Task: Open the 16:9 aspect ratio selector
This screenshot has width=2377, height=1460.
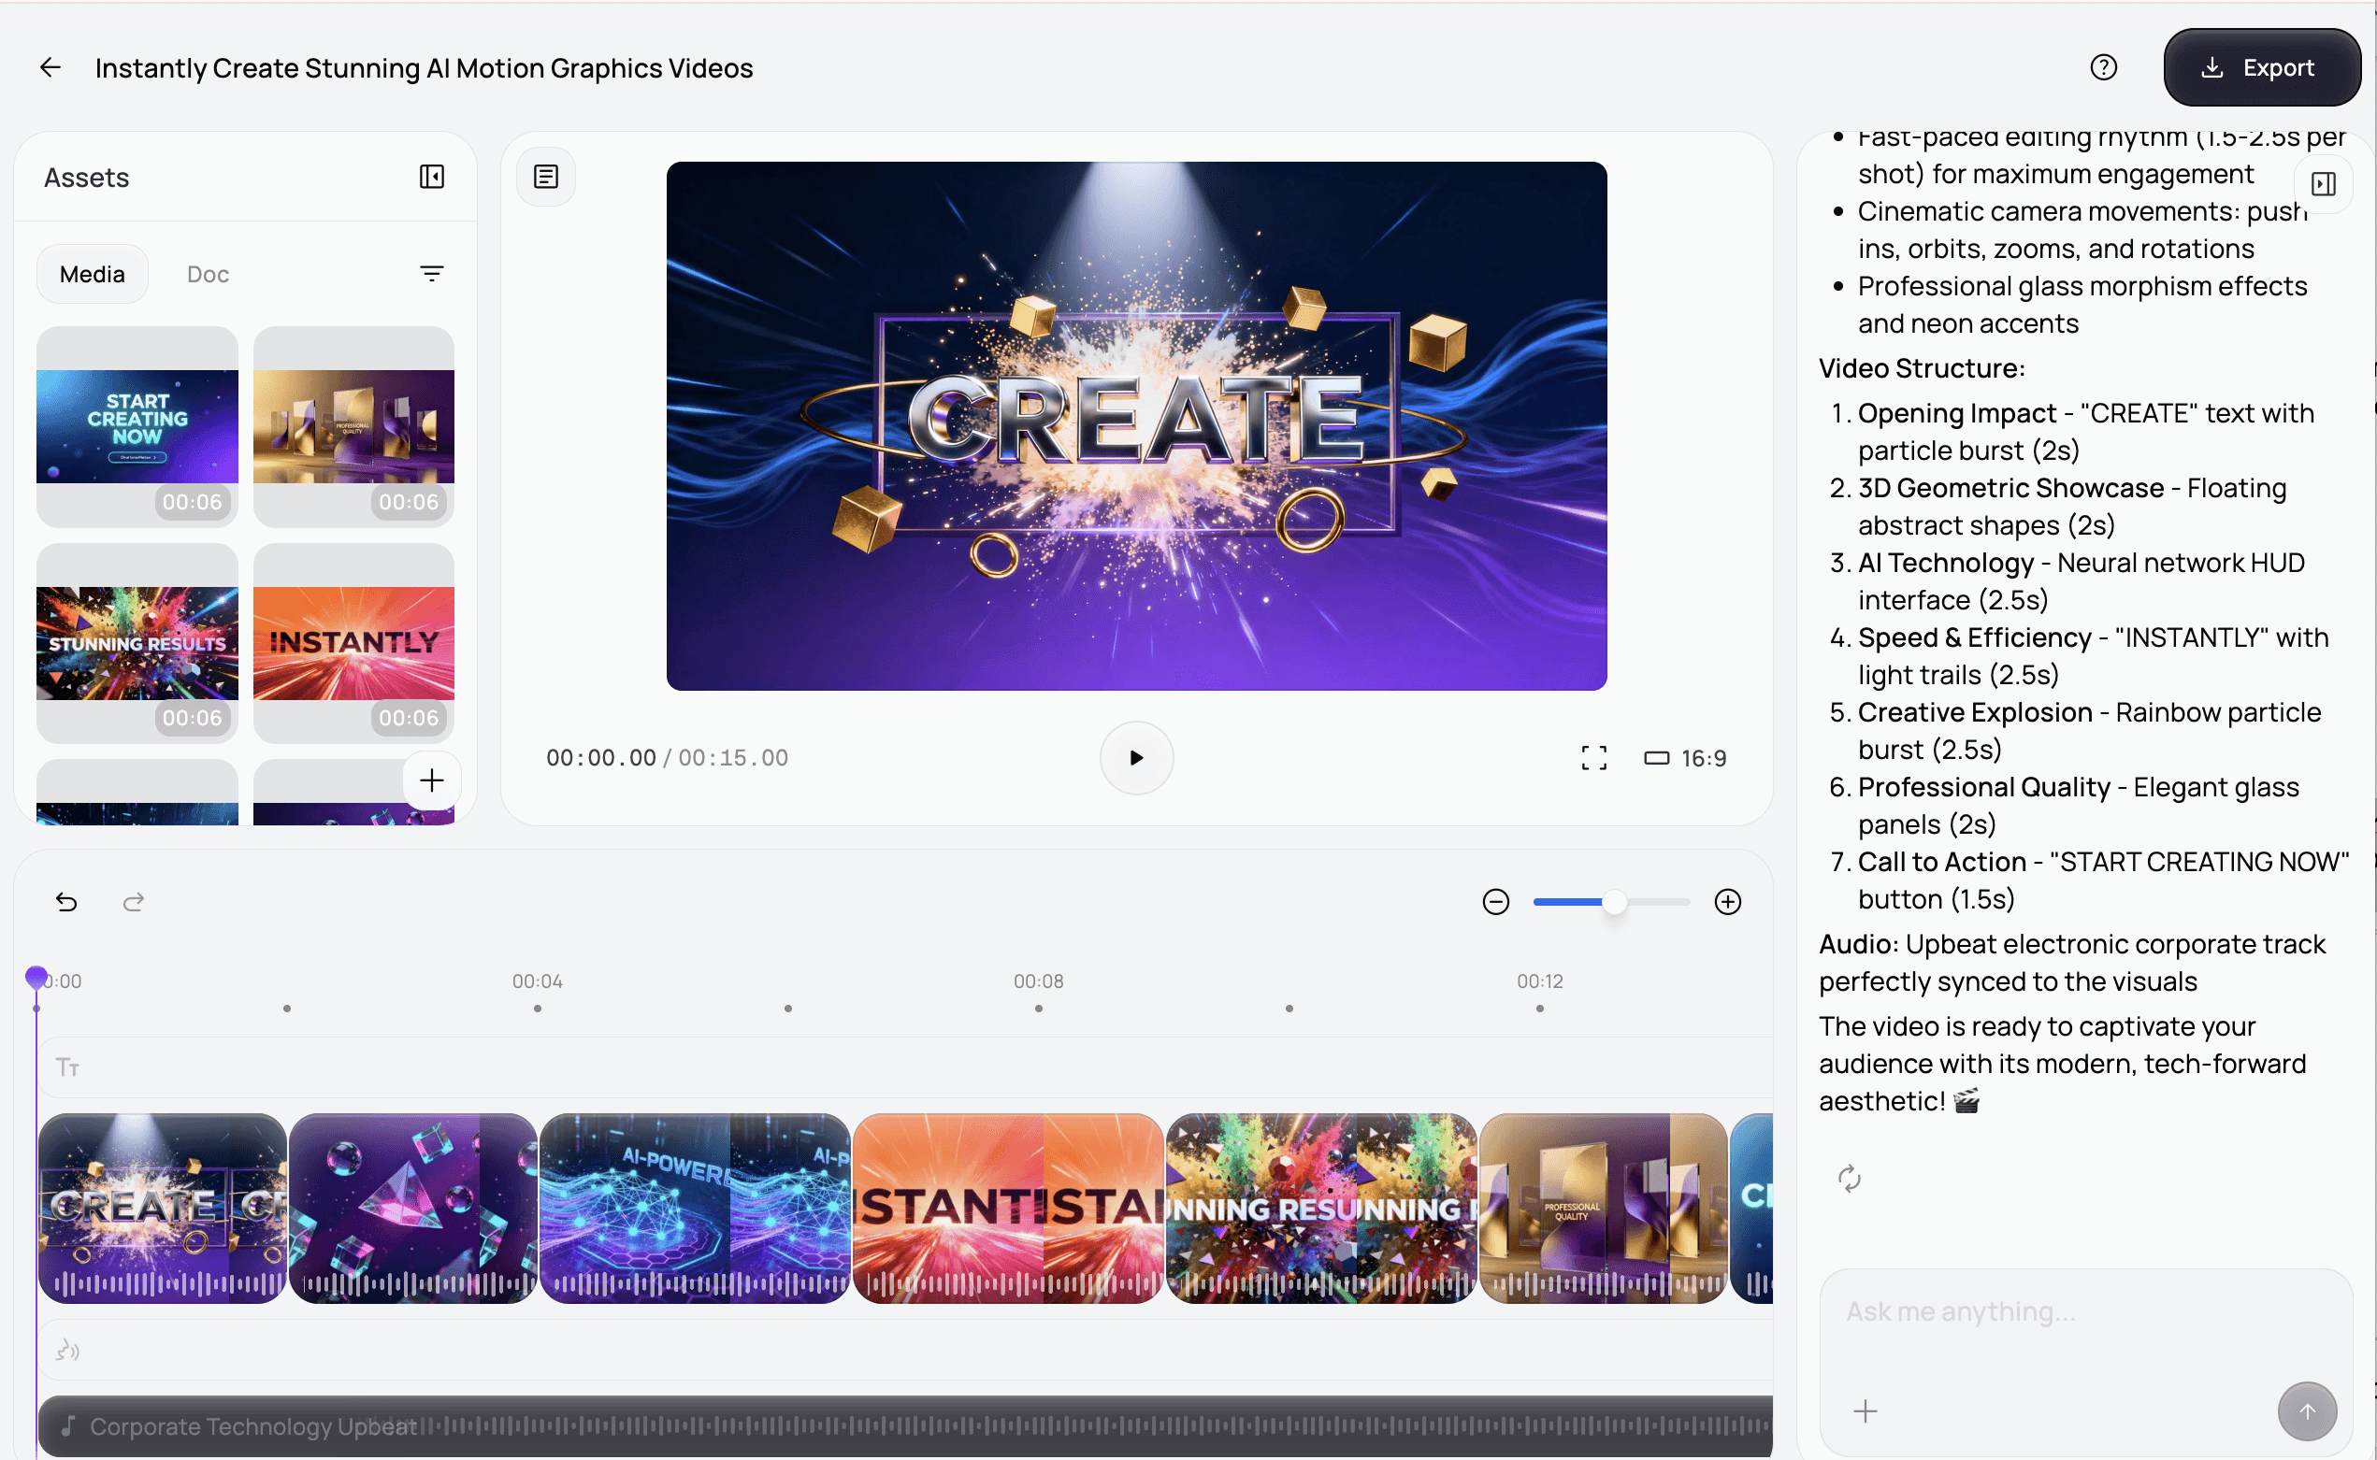Action: pos(1684,758)
